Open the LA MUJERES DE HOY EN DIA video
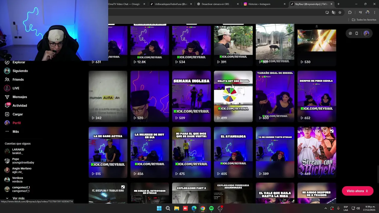Image resolution: width=379 pixels, height=213 pixels. 150,152
